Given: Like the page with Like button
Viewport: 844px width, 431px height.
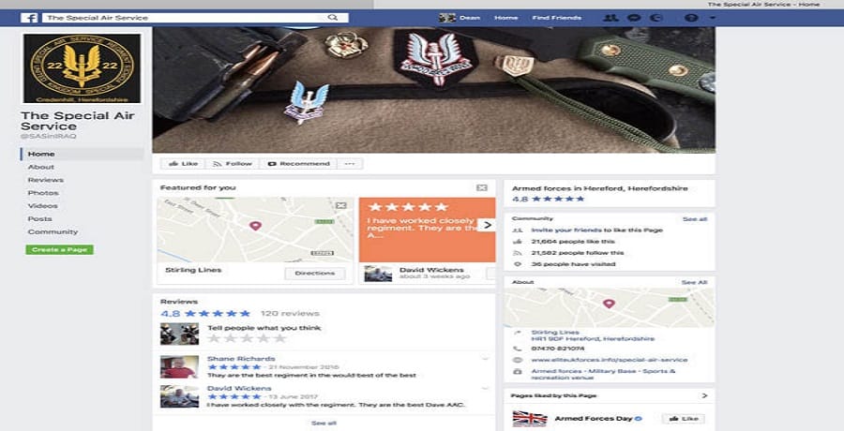Looking at the screenshot, I should [183, 164].
